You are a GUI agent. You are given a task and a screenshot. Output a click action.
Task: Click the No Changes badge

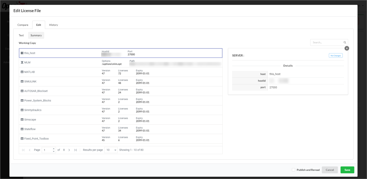tap(336, 55)
